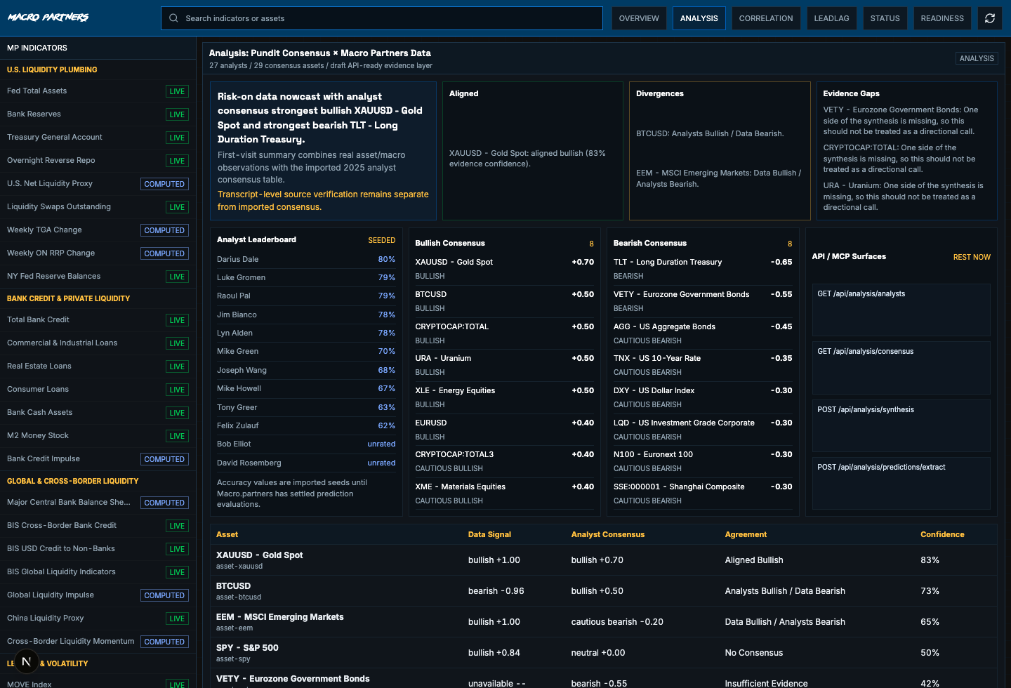Select U.S. Net Liquidity Proxy indicator

[98, 184]
